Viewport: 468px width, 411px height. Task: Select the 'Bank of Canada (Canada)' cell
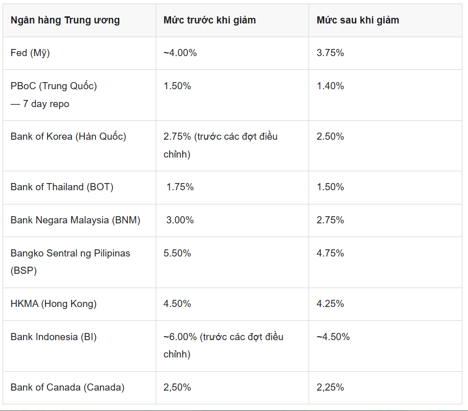pos(67,388)
